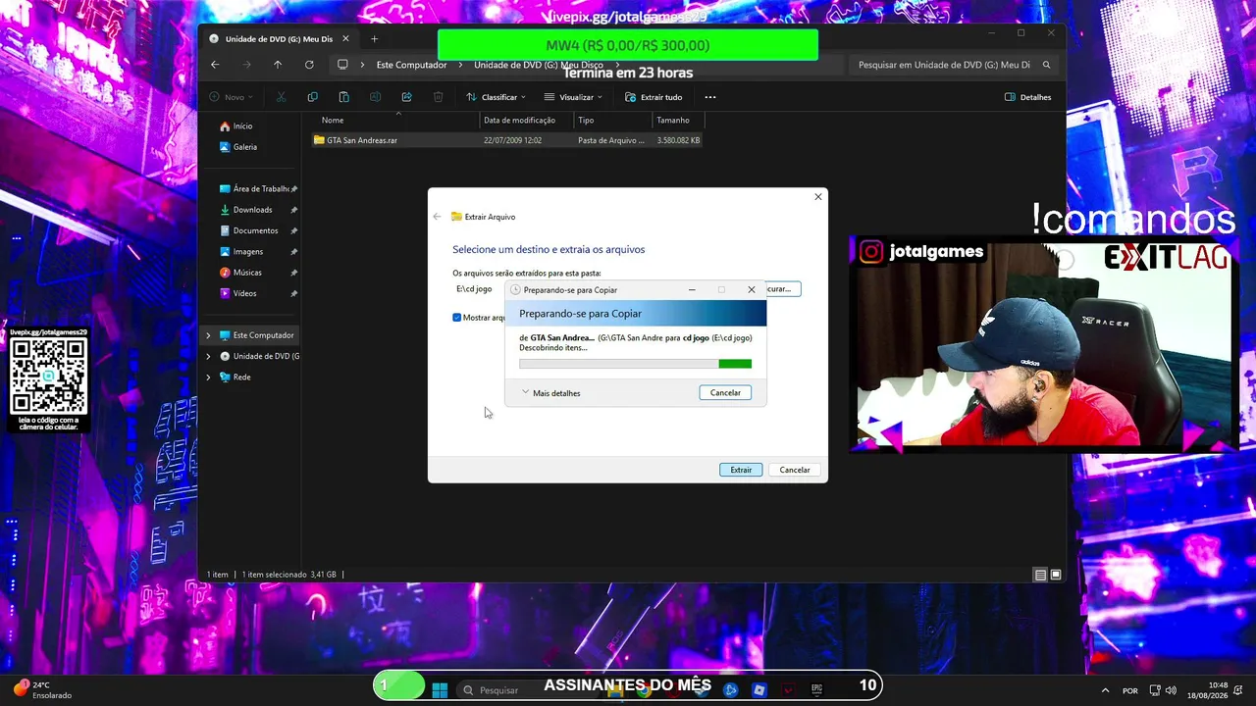Click the Rename icon in Explorer toolbar
The width and height of the screenshot is (1256, 706).
click(375, 97)
